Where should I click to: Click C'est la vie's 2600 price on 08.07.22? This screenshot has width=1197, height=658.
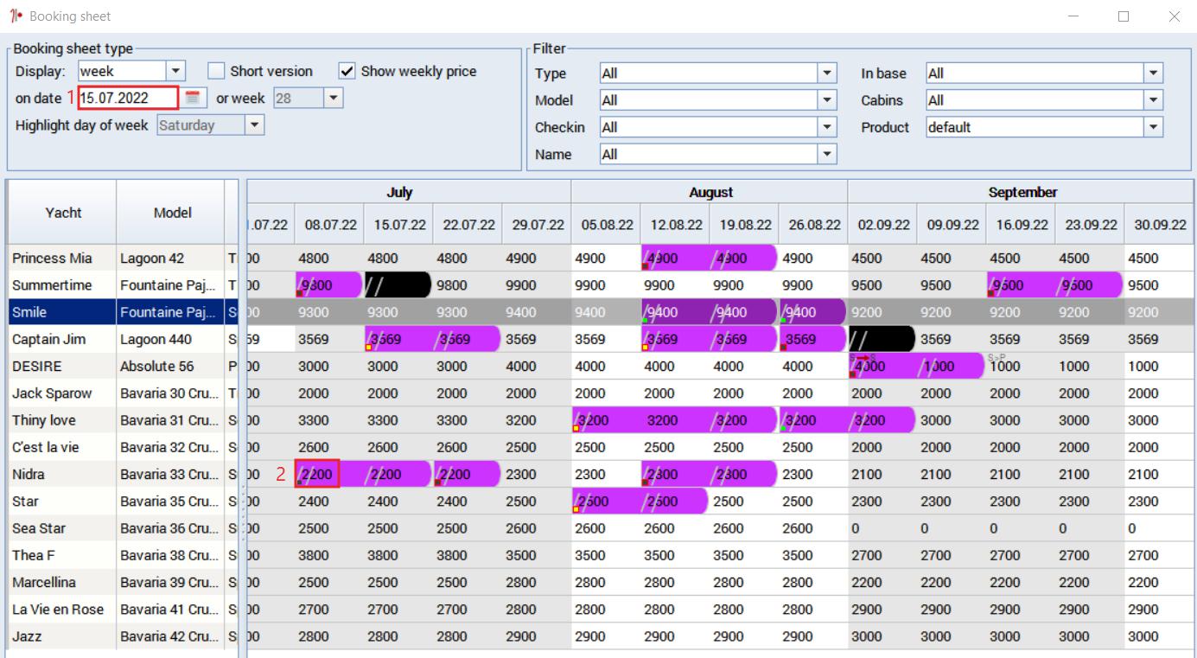(x=329, y=447)
